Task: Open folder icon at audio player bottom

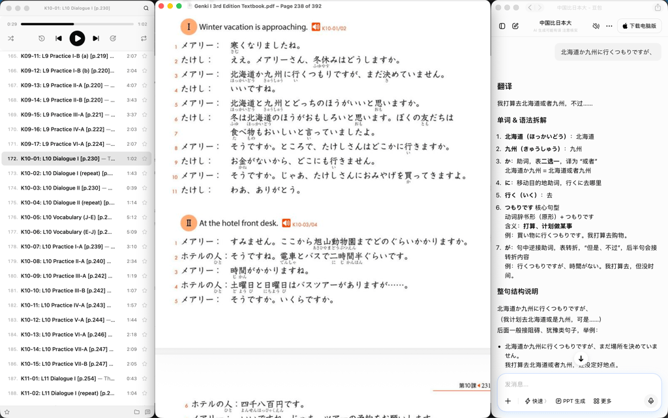Action: pyautogui.click(x=137, y=411)
